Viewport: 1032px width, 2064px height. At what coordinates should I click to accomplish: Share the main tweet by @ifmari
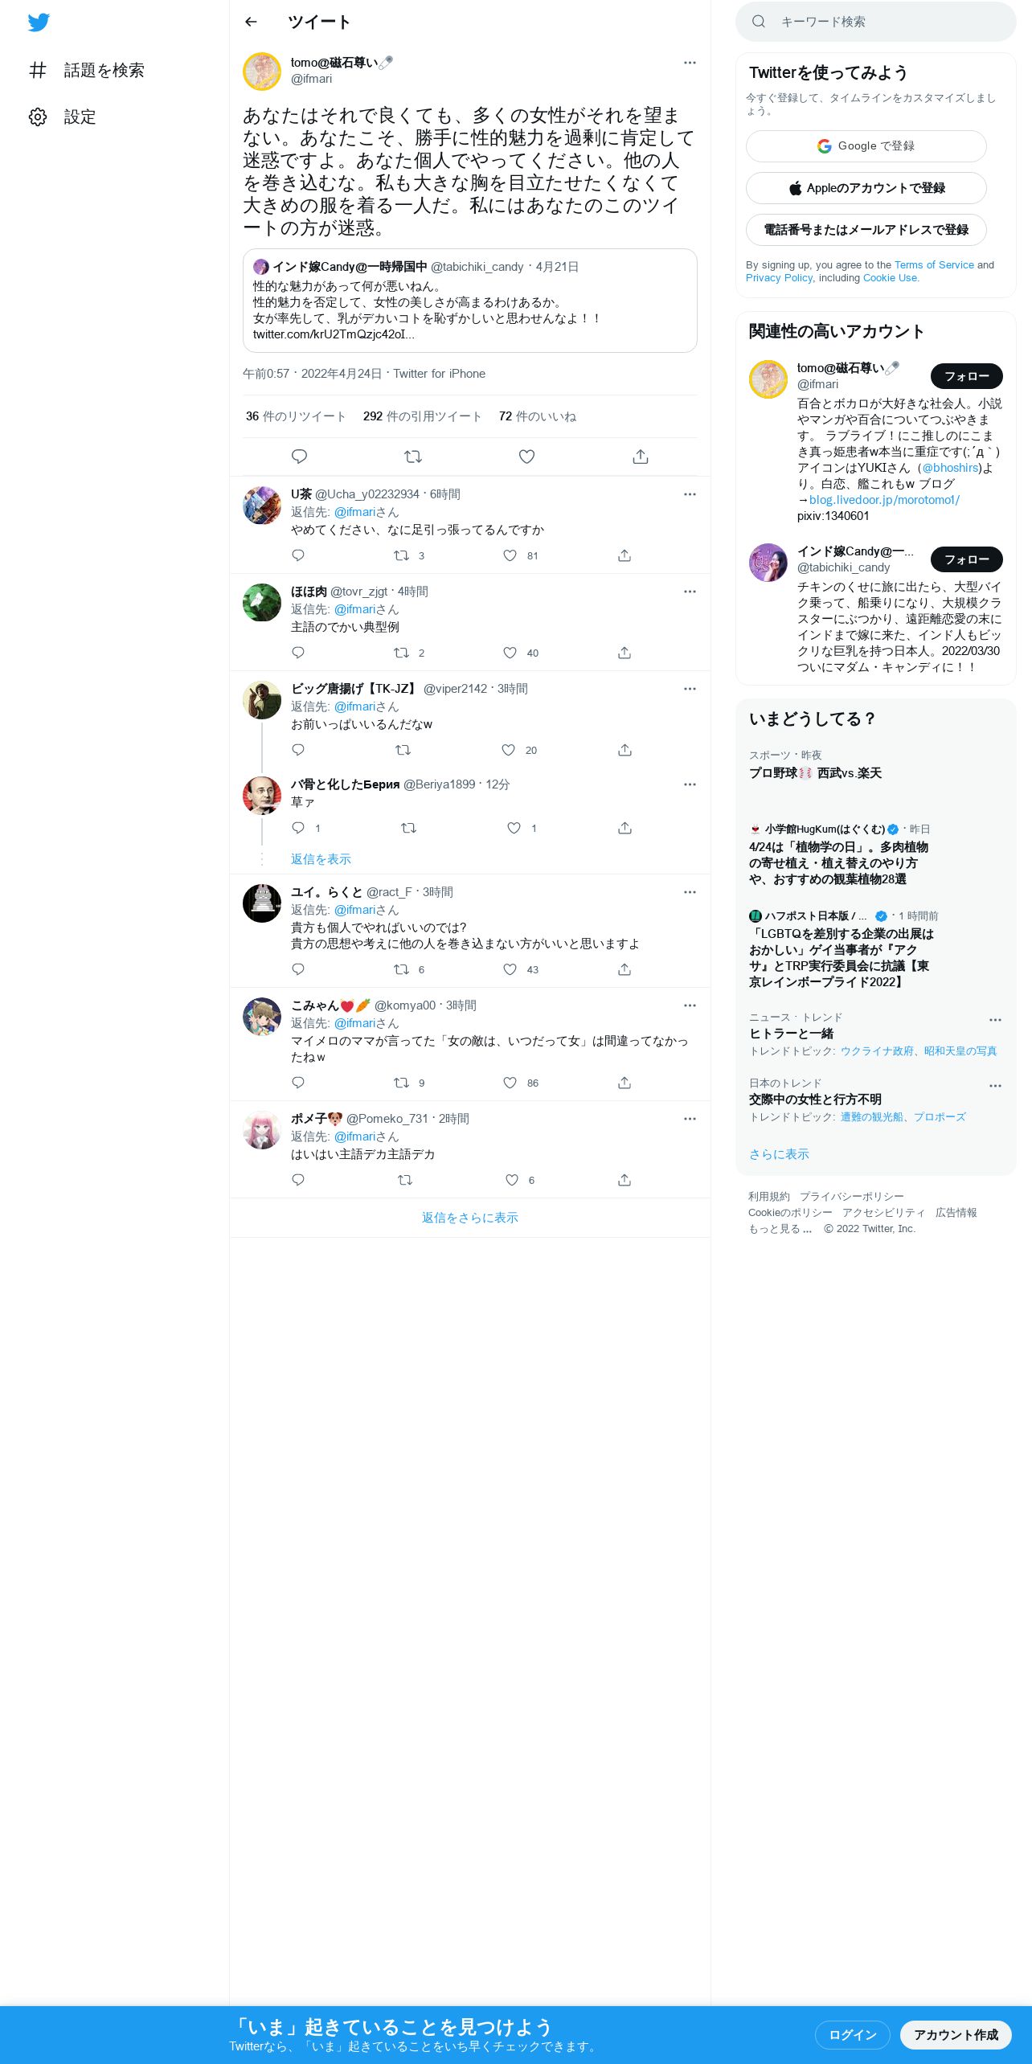click(641, 457)
